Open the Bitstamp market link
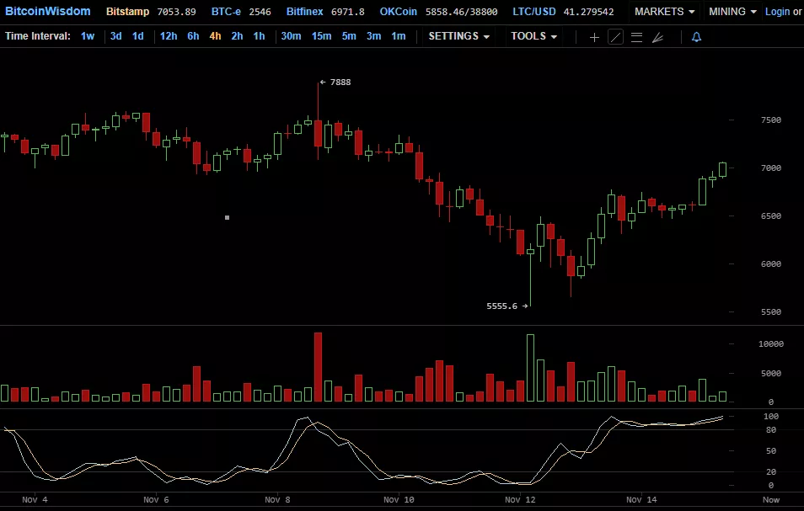 pos(129,12)
